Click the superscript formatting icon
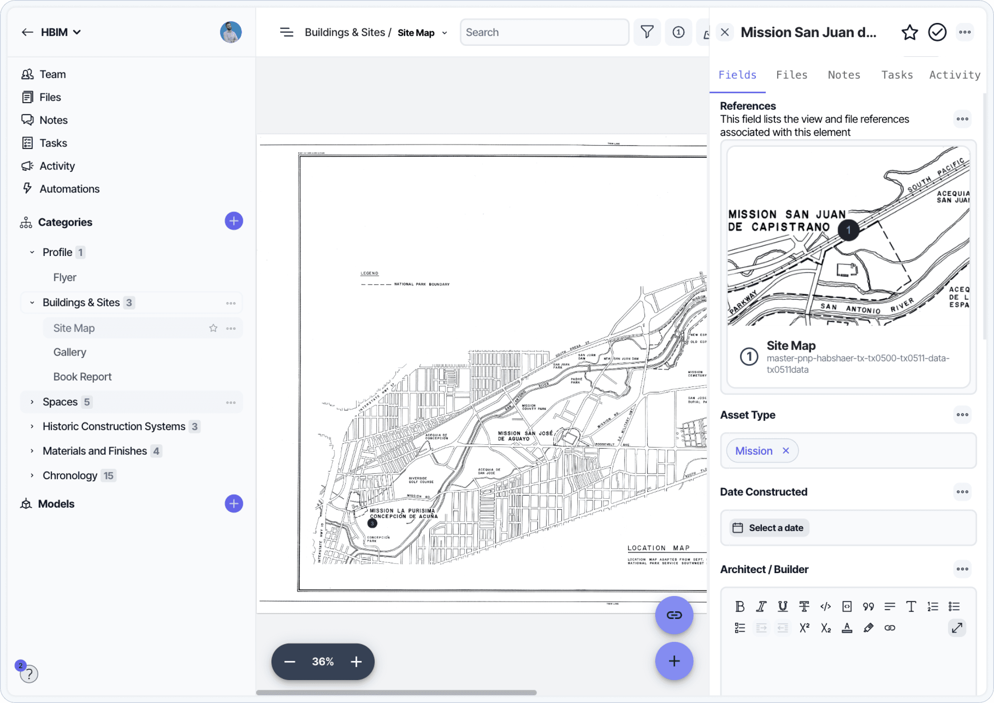 (x=804, y=628)
